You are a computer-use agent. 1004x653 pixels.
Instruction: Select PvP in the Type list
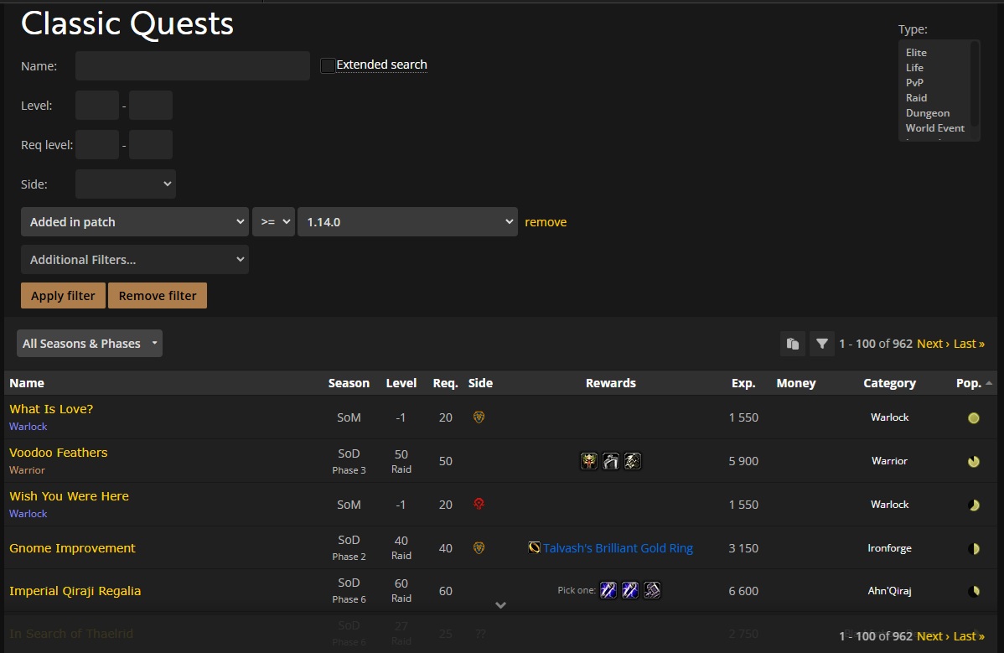coord(914,83)
